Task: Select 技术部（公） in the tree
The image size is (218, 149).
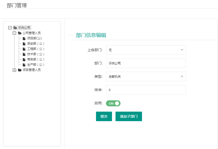Action: coord(36,54)
